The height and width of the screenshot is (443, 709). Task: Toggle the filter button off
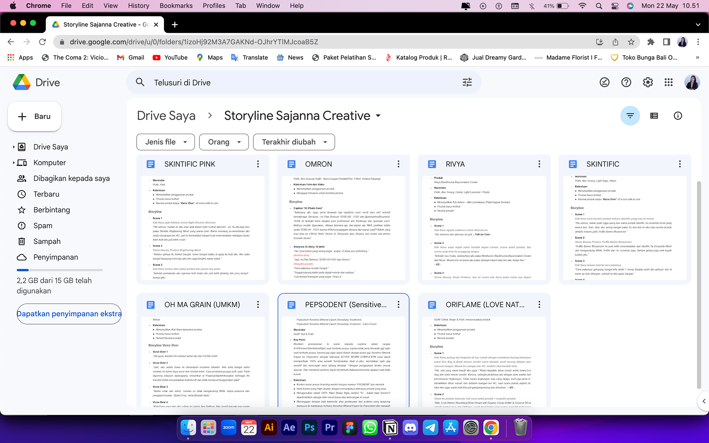tap(630, 116)
